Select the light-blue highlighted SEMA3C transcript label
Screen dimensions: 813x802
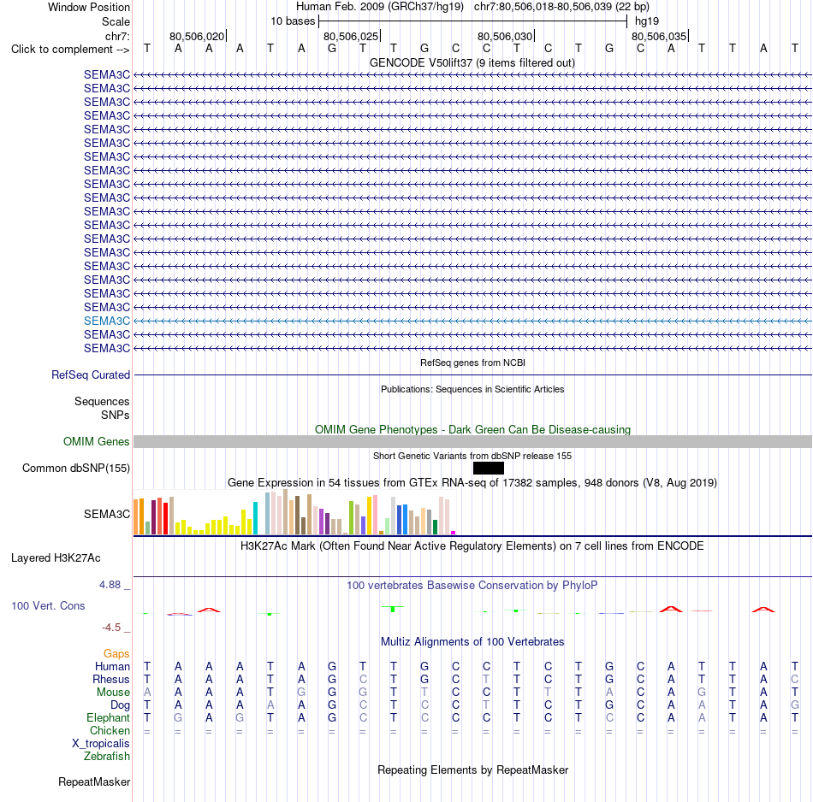coord(107,321)
